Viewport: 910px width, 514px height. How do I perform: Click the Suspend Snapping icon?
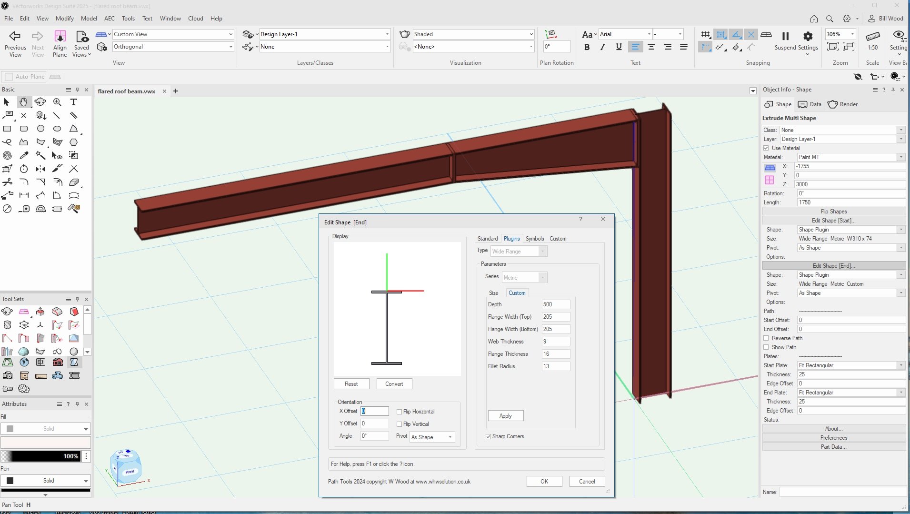785,36
